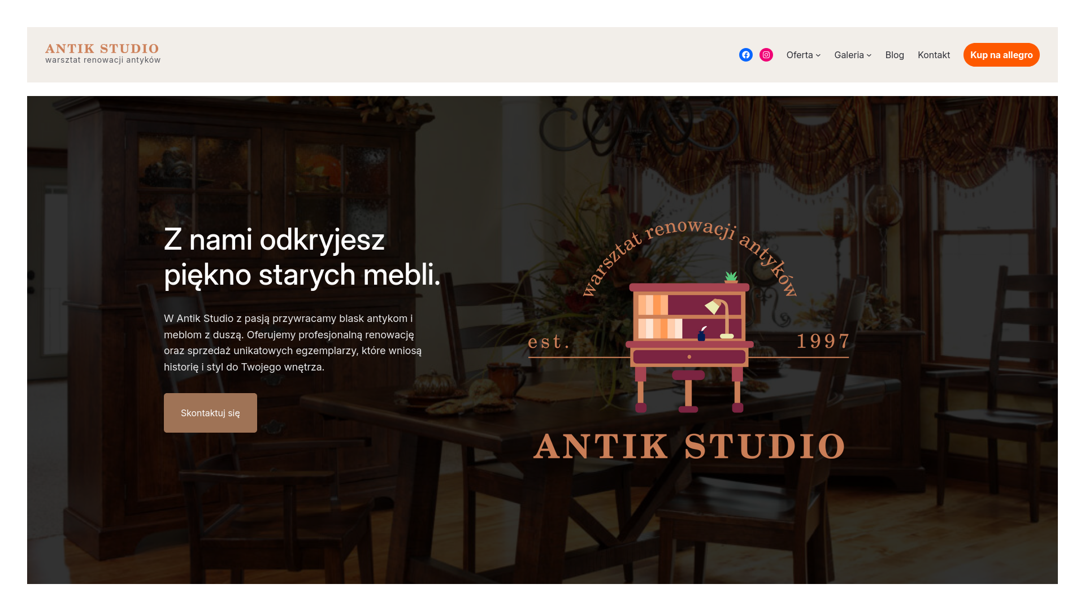Viewport: 1085px width, 610px height.
Task: Click the tagline warsztat renowacji antyków
Action: [x=103, y=59]
